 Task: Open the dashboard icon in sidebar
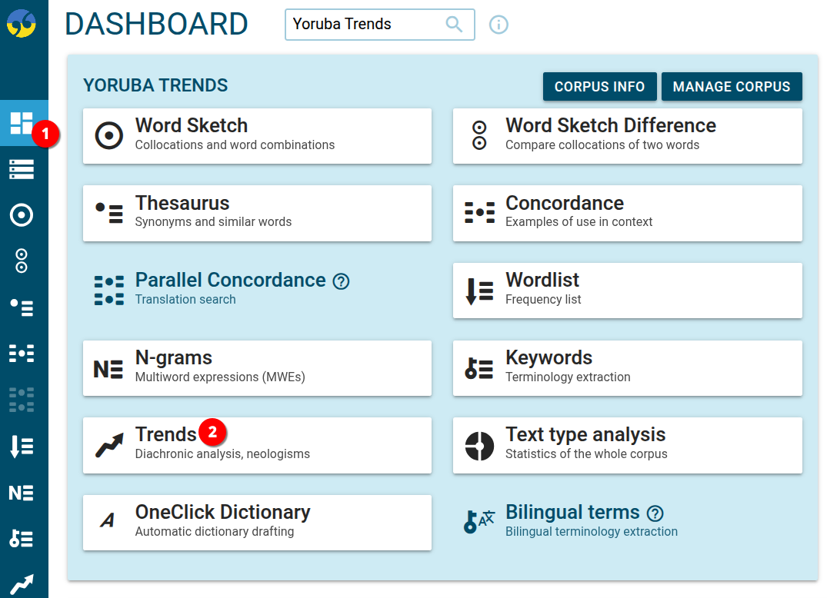(x=22, y=123)
